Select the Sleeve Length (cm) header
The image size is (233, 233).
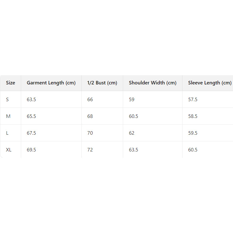click(x=210, y=83)
